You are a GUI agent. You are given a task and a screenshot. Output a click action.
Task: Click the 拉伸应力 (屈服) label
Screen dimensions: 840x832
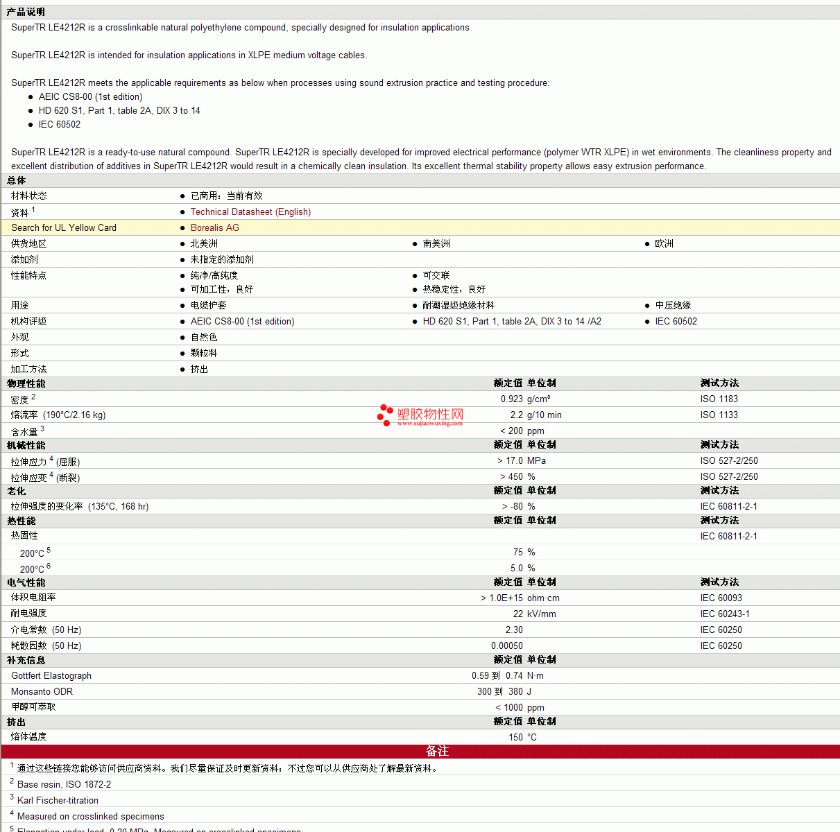pos(45,462)
